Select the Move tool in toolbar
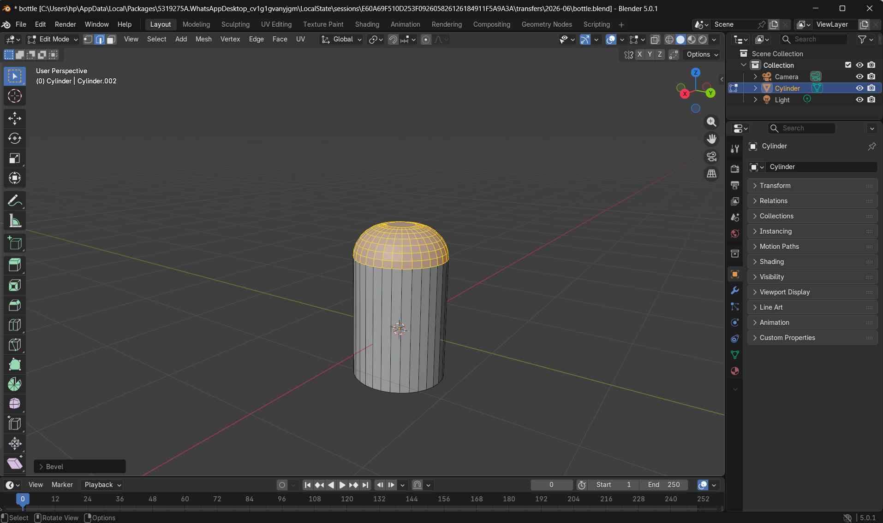The image size is (883, 523). 15,118
